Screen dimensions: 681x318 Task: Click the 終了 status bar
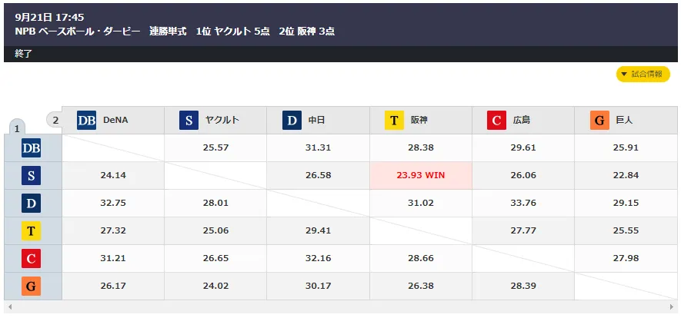(340, 54)
